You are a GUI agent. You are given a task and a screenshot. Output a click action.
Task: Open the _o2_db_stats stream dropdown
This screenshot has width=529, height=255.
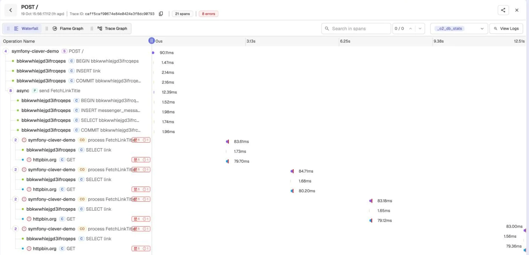pos(459,28)
